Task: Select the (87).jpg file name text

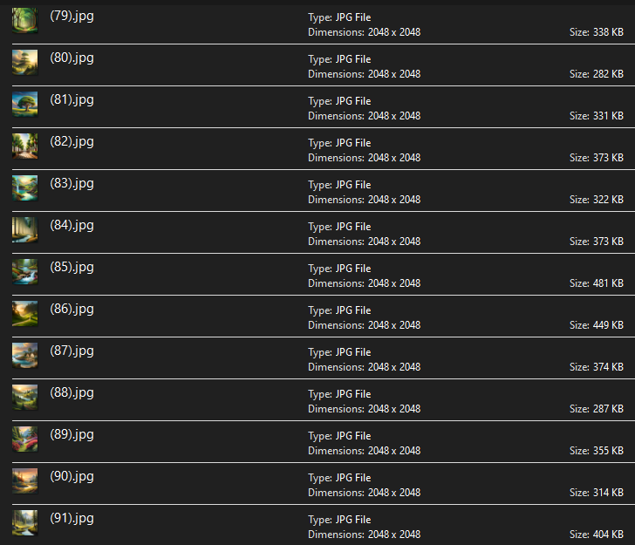Action: 72,351
